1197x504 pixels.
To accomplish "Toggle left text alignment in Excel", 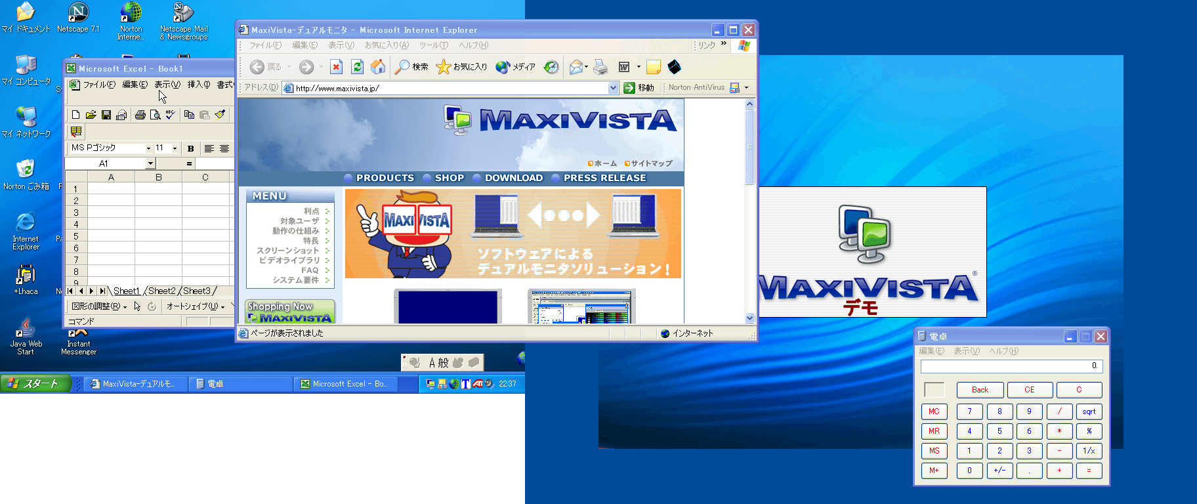I will tap(209, 149).
